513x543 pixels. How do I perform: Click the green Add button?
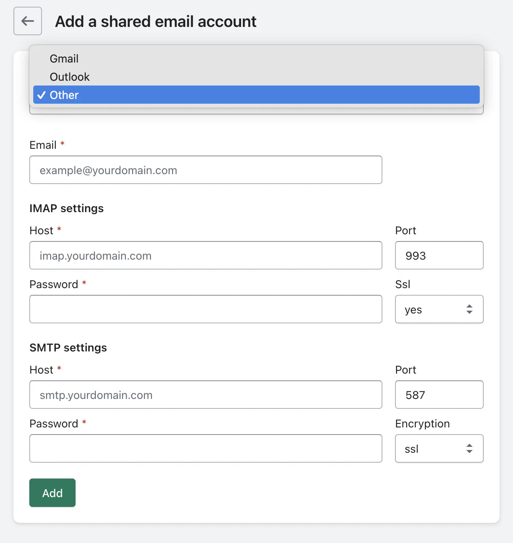coord(52,493)
